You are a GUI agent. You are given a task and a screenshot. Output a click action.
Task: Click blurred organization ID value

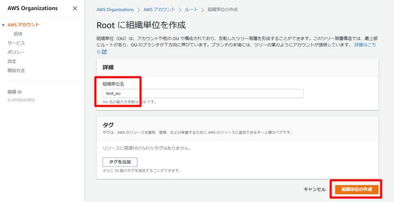pyautogui.click(x=21, y=100)
